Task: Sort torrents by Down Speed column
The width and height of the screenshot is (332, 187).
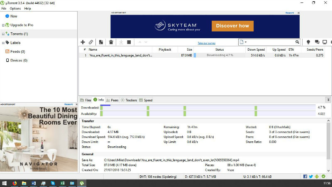Action: pyautogui.click(x=256, y=49)
